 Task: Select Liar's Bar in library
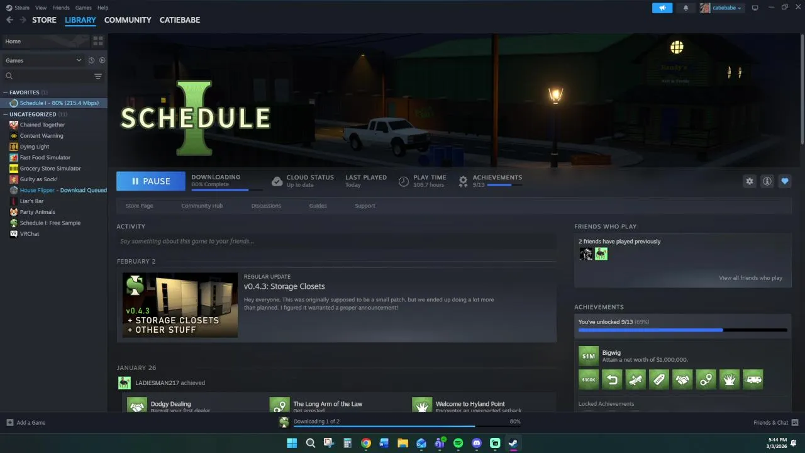[31, 201]
